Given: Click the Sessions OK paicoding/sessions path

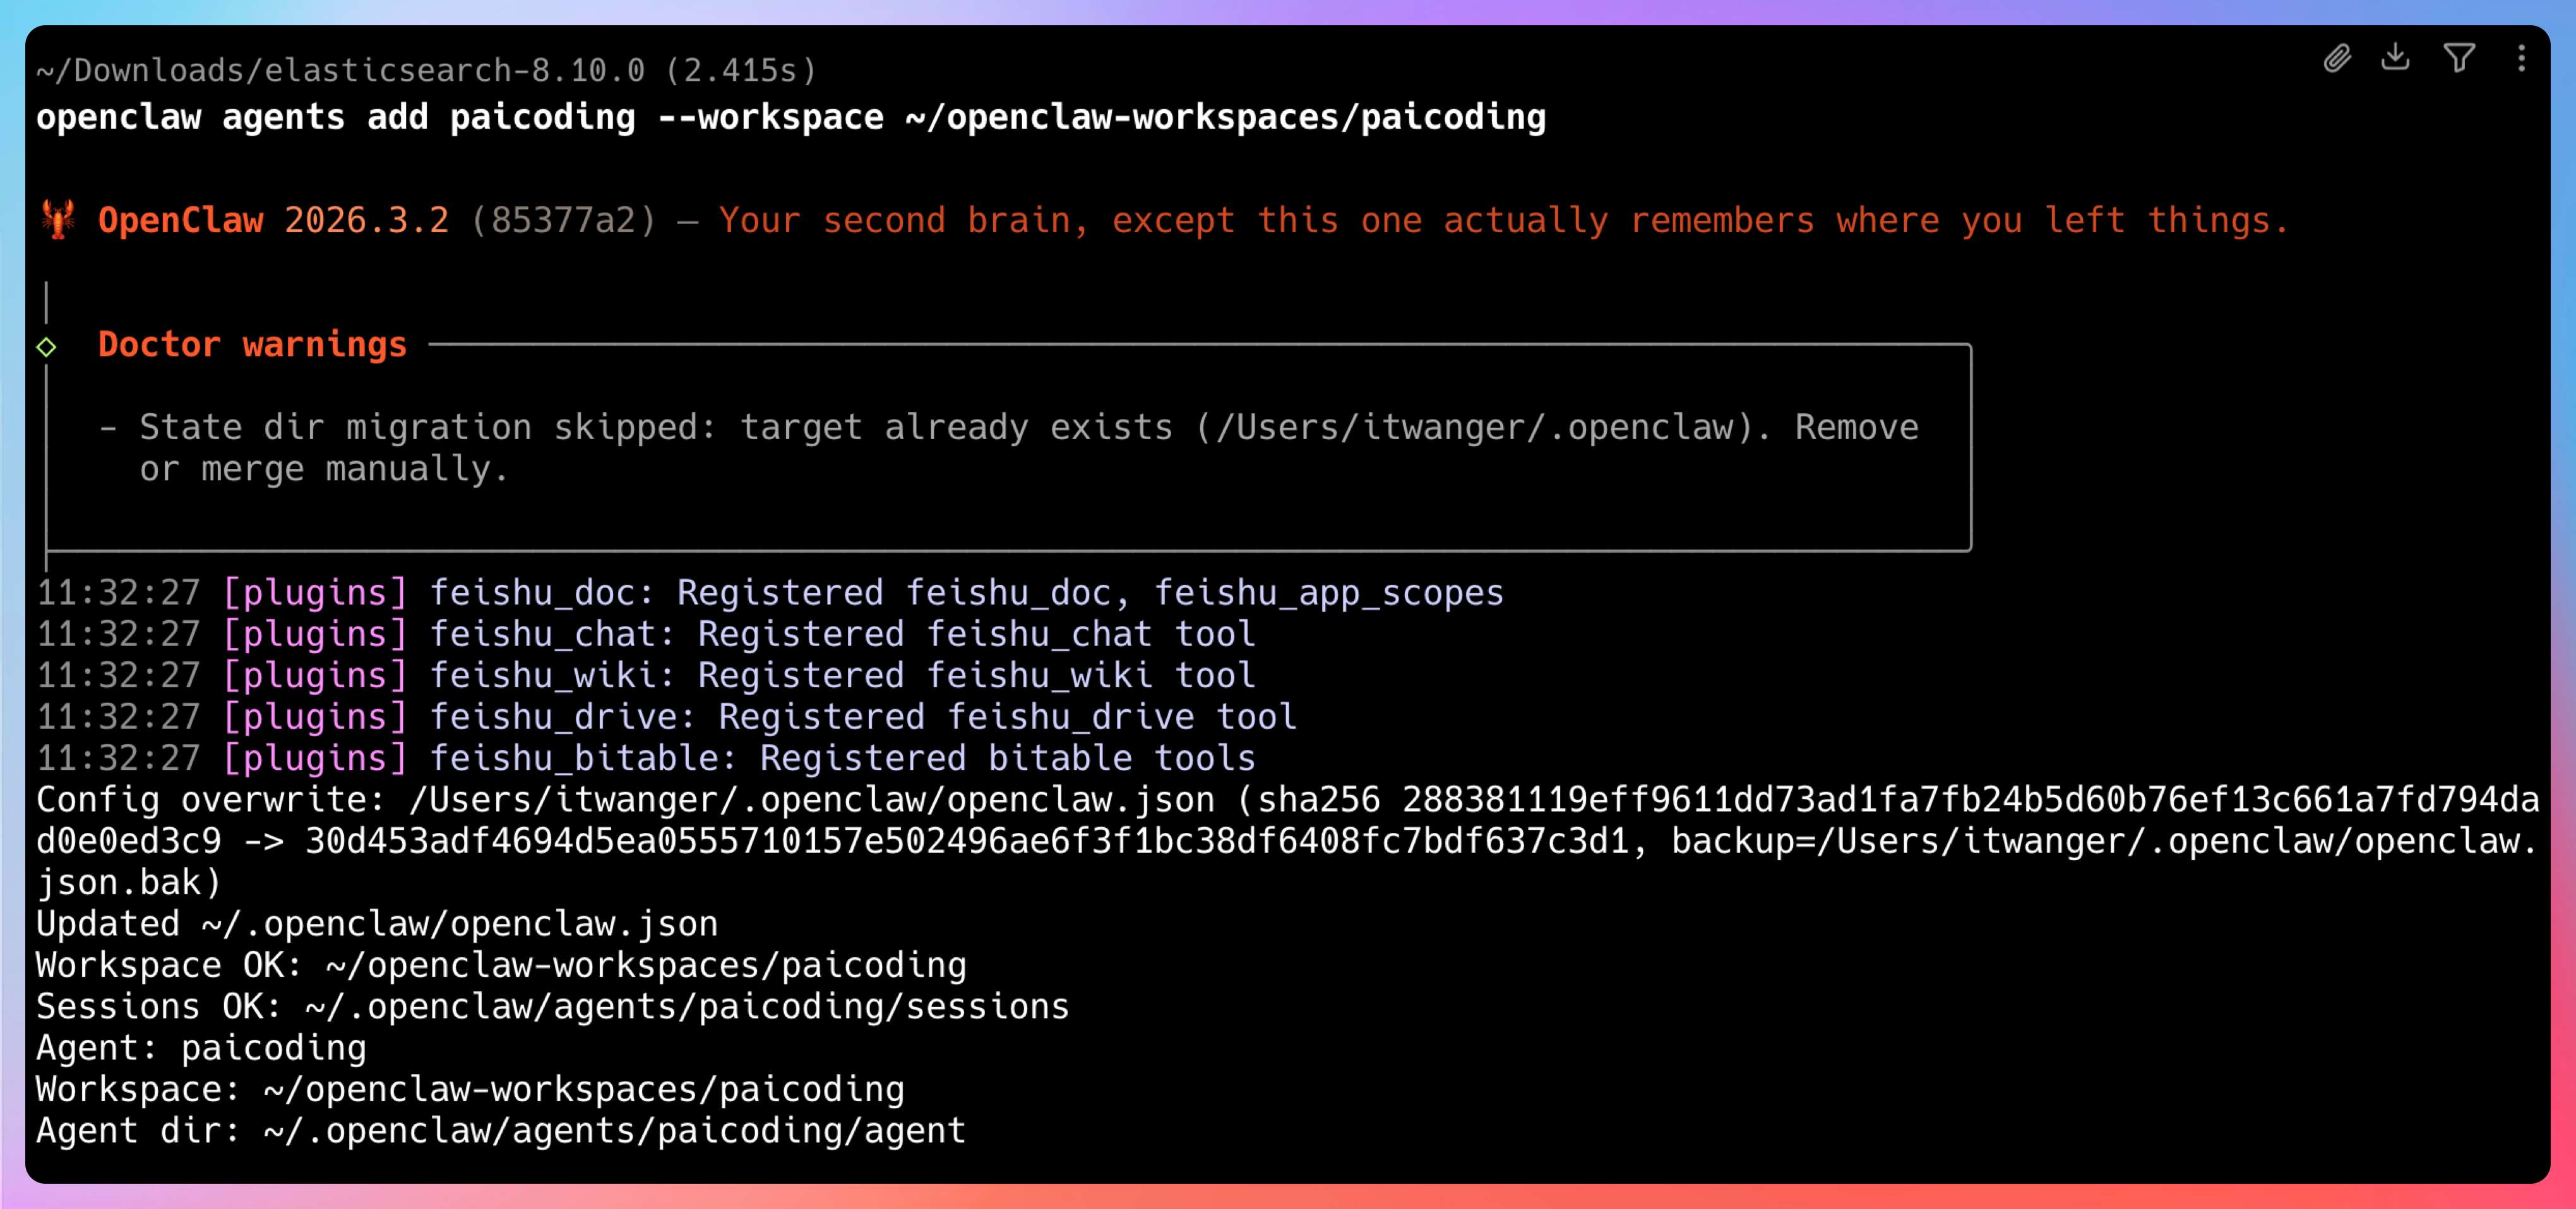Looking at the screenshot, I should click(686, 1006).
